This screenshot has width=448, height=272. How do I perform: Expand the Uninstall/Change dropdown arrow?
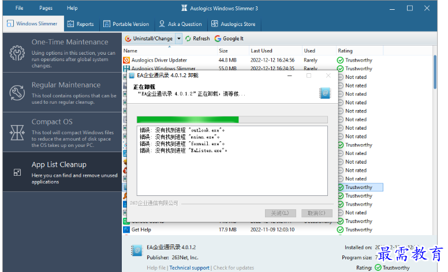[x=179, y=39]
